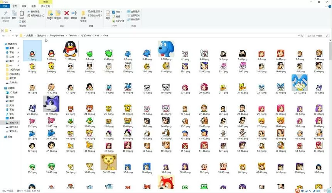
Task: Select the 2-40.png green frog file
Action: coord(109,55)
